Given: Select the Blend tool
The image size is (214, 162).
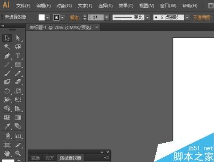Looking at the screenshot, I should click(18, 126).
